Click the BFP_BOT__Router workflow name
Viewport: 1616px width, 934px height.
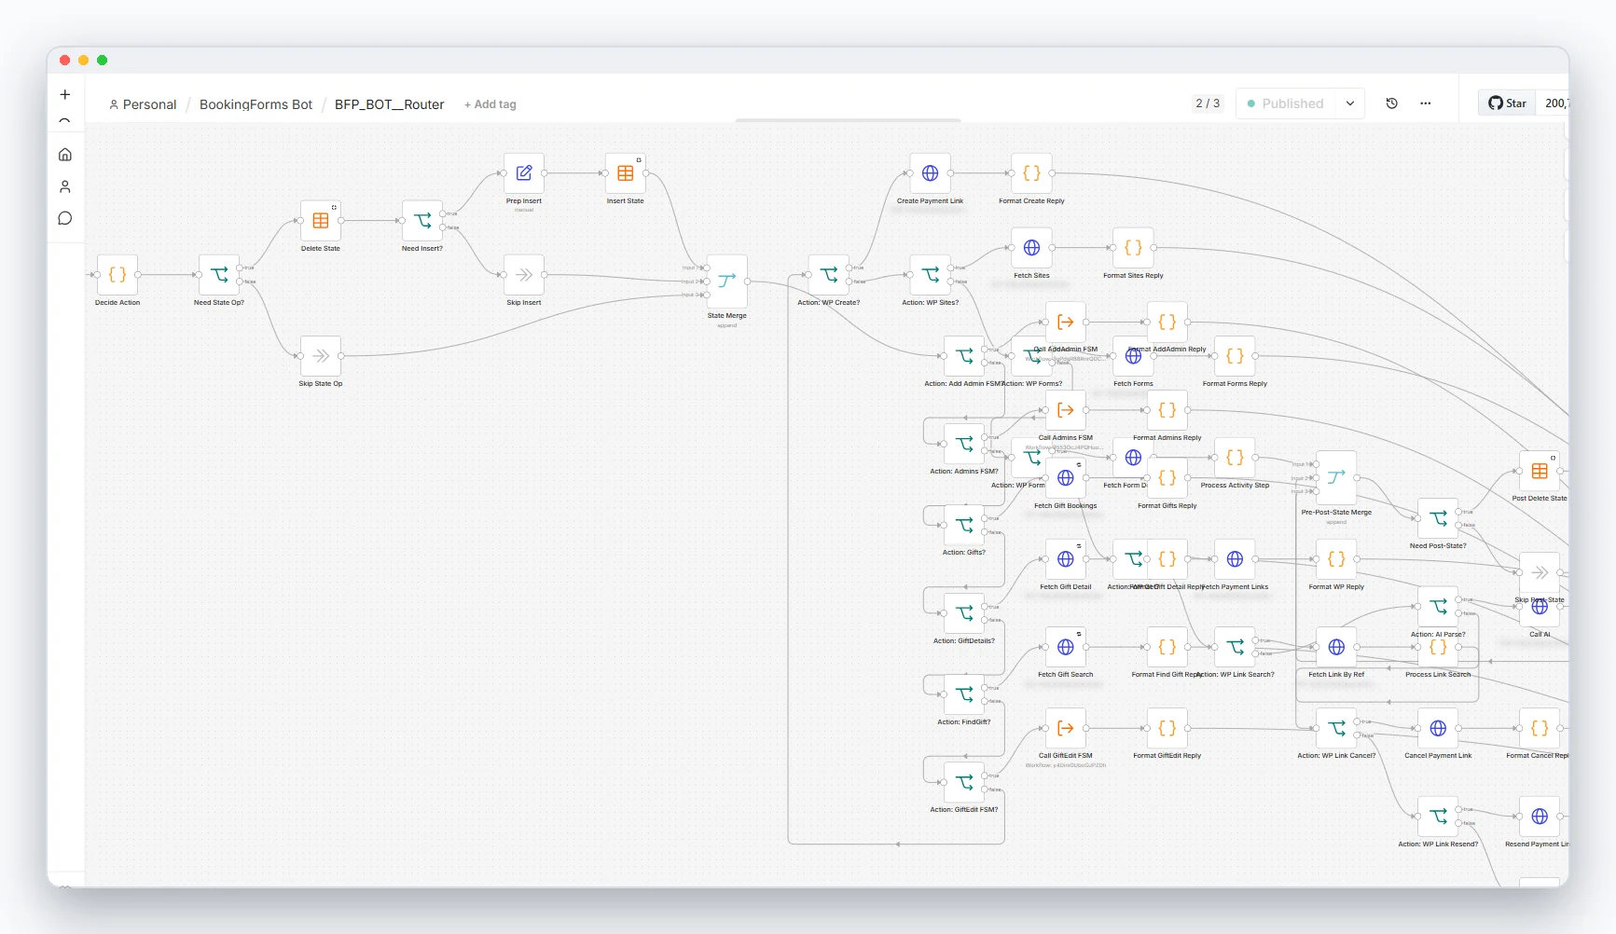(x=389, y=104)
